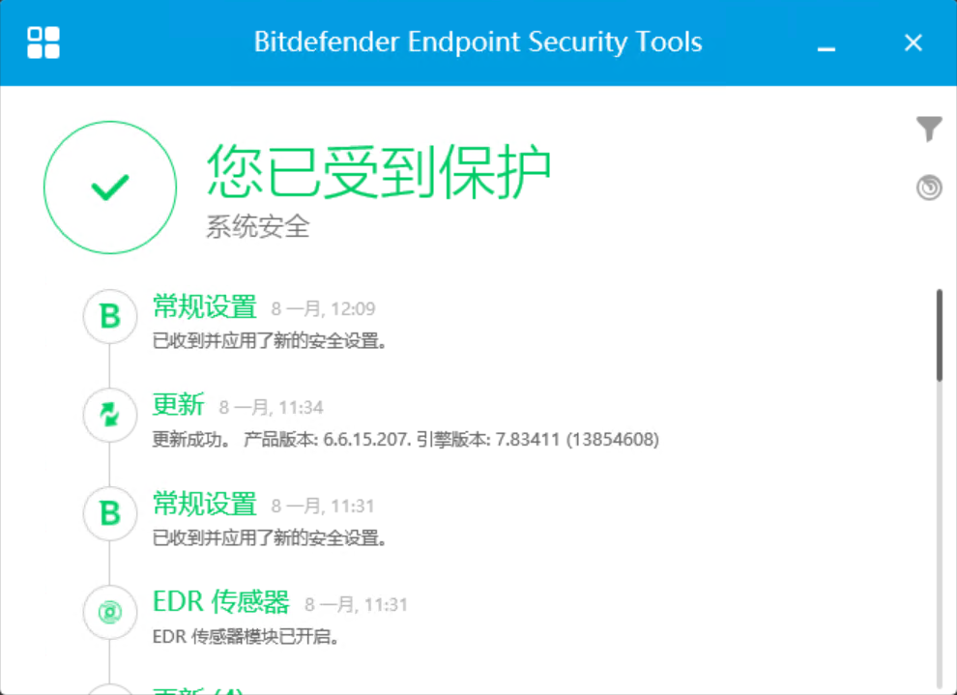The image size is (957, 695).
Task: Click the update details text with version 6.6.15.207
Action: pos(406,440)
